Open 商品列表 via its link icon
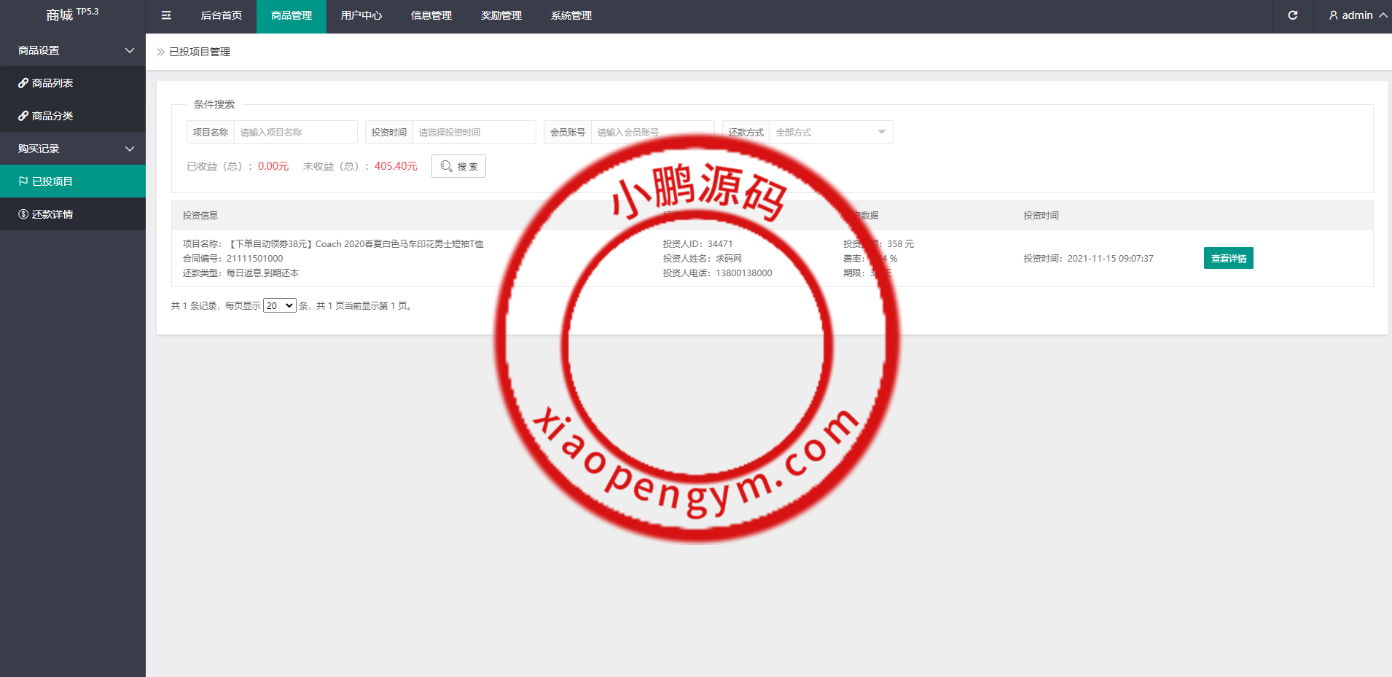The width and height of the screenshot is (1392, 677). (x=23, y=83)
